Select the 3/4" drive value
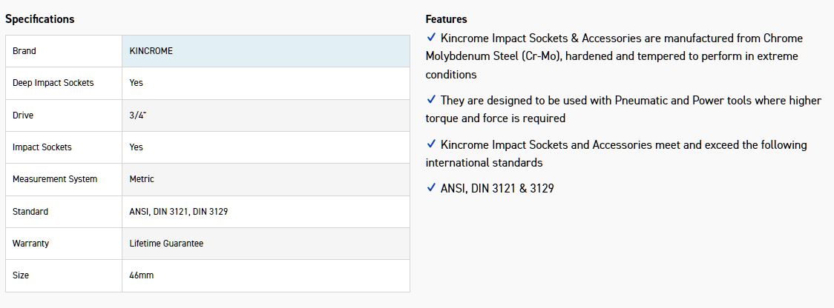 (x=137, y=115)
